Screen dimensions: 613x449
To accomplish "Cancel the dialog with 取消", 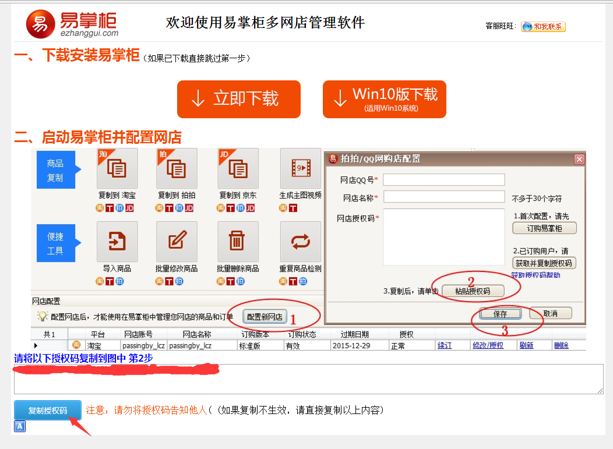I will point(551,313).
